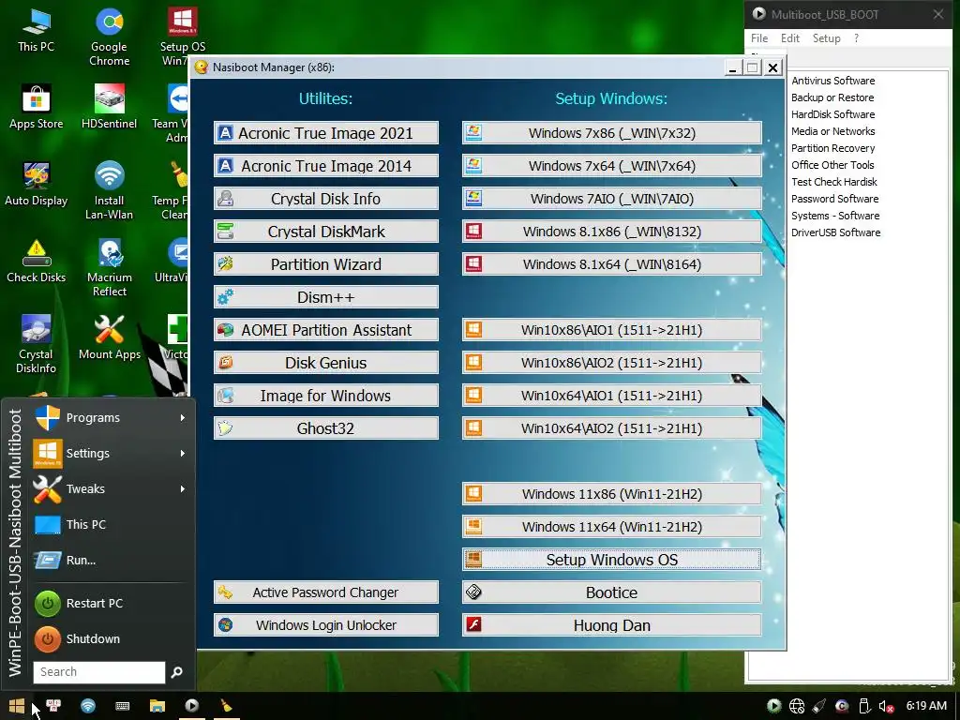960x720 pixels.
Task: Launch Acronic True Image 2014
Action: pyautogui.click(x=325, y=166)
